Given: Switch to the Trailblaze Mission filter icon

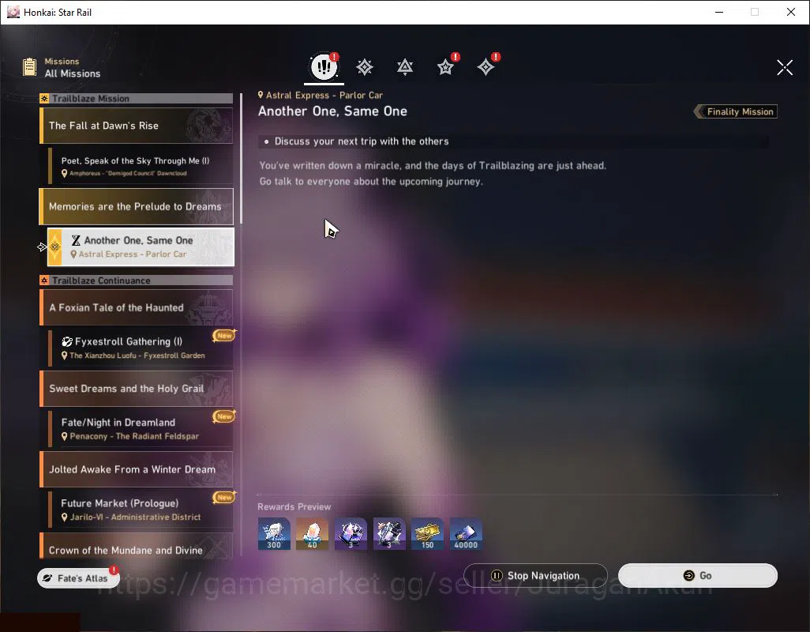Looking at the screenshot, I should click(x=365, y=66).
